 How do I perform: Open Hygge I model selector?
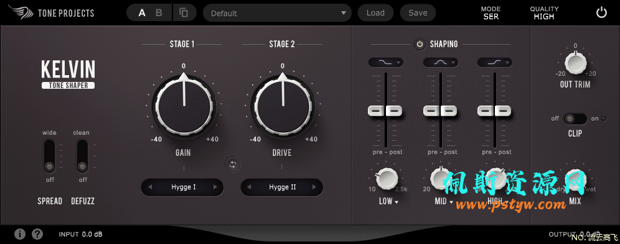(182, 188)
